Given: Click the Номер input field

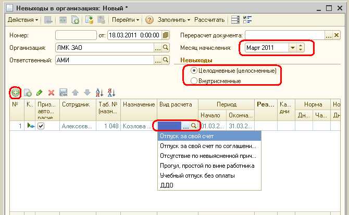Looking at the screenshot, I should [x=76, y=35].
